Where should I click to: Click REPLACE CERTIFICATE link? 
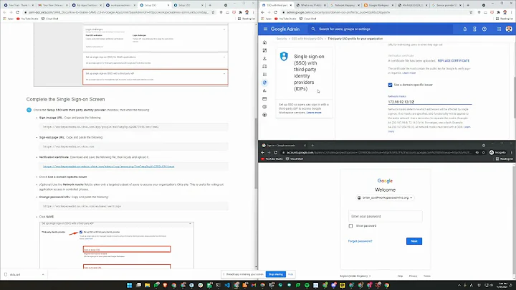click(454, 61)
